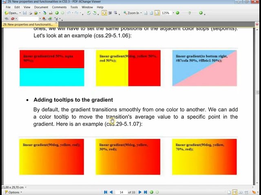Open the Edit menu
Viewport: 261px width, 195px height.
[17, 7]
